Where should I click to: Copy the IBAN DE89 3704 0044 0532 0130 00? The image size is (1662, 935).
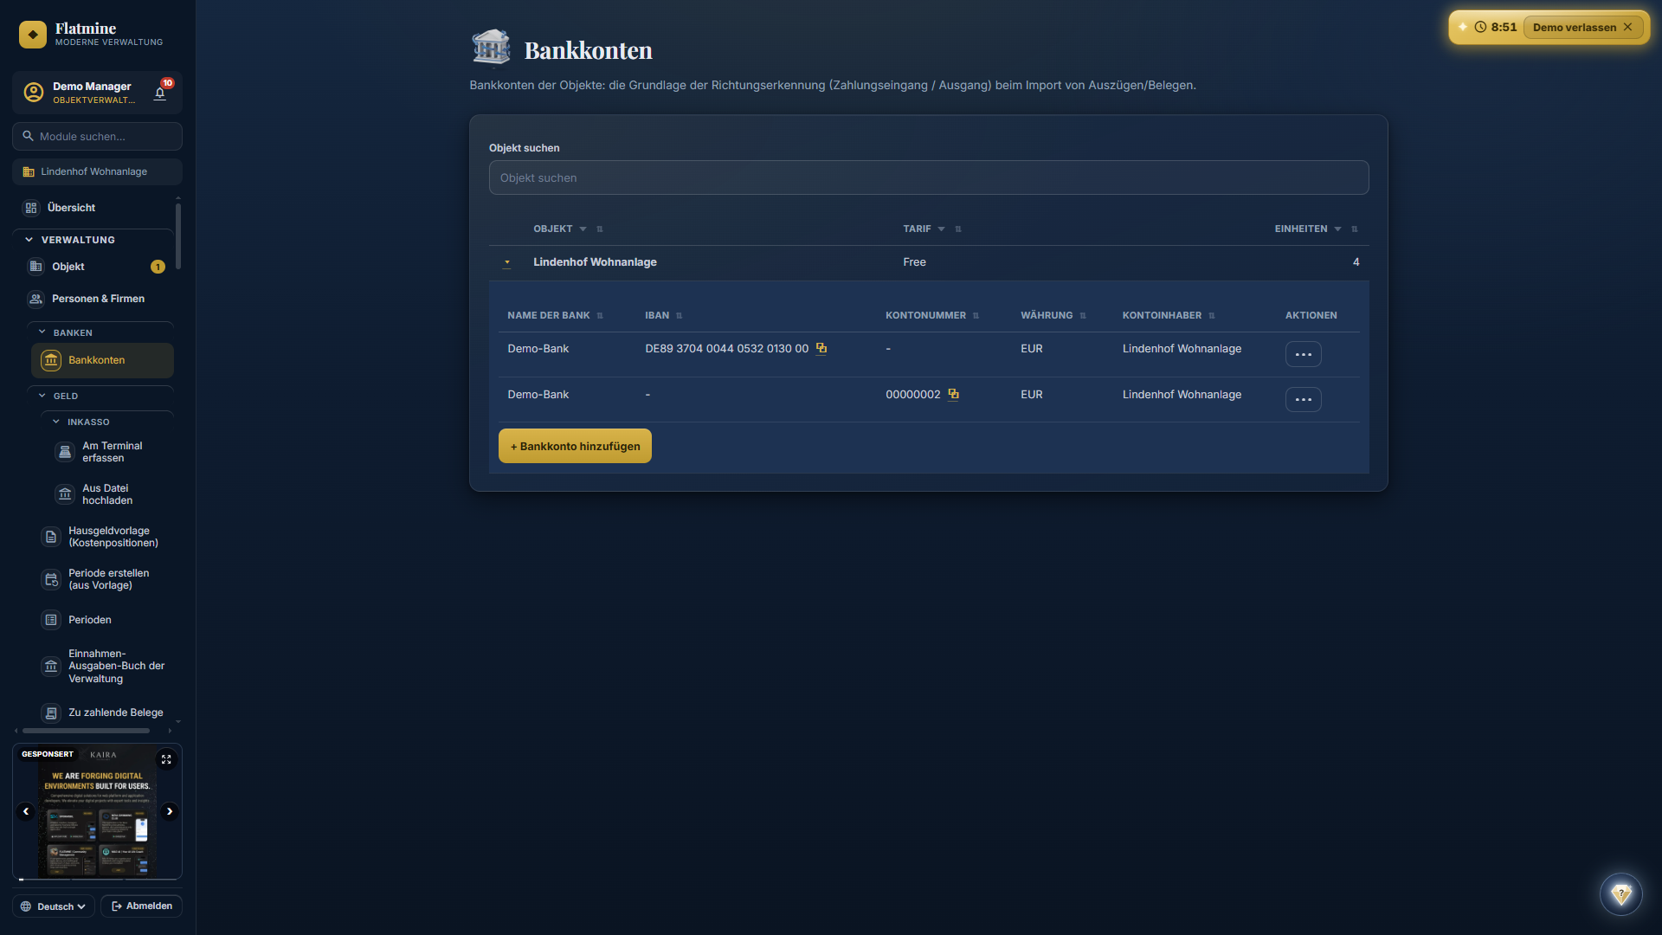tap(821, 349)
